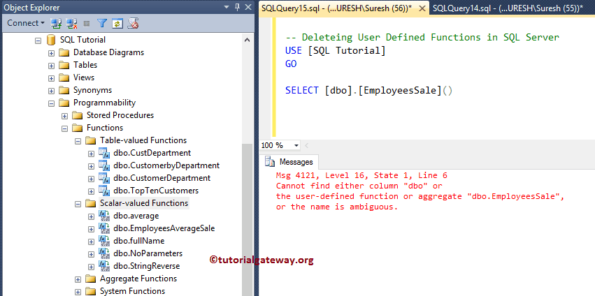Viewport: 595px width, 296px height.
Task: Collapse the Scalar-valued Functions node
Action: tap(78, 204)
